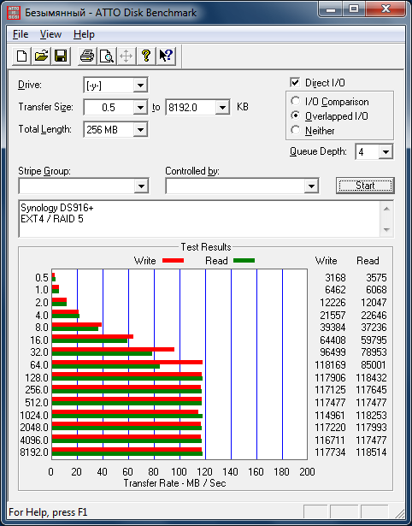Open Print Preview toolbar icon

[x=107, y=56]
